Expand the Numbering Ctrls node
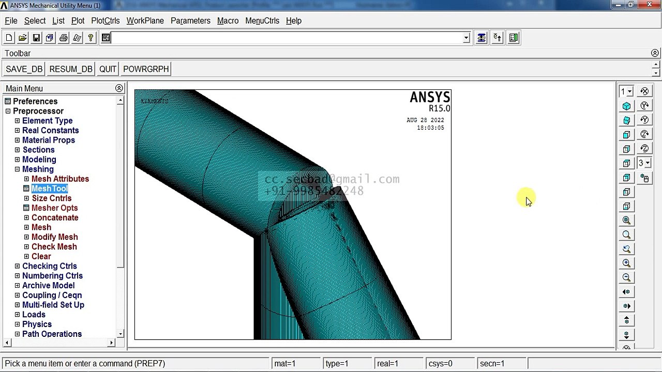The height and width of the screenshot is (372, 662). point(17,276)
